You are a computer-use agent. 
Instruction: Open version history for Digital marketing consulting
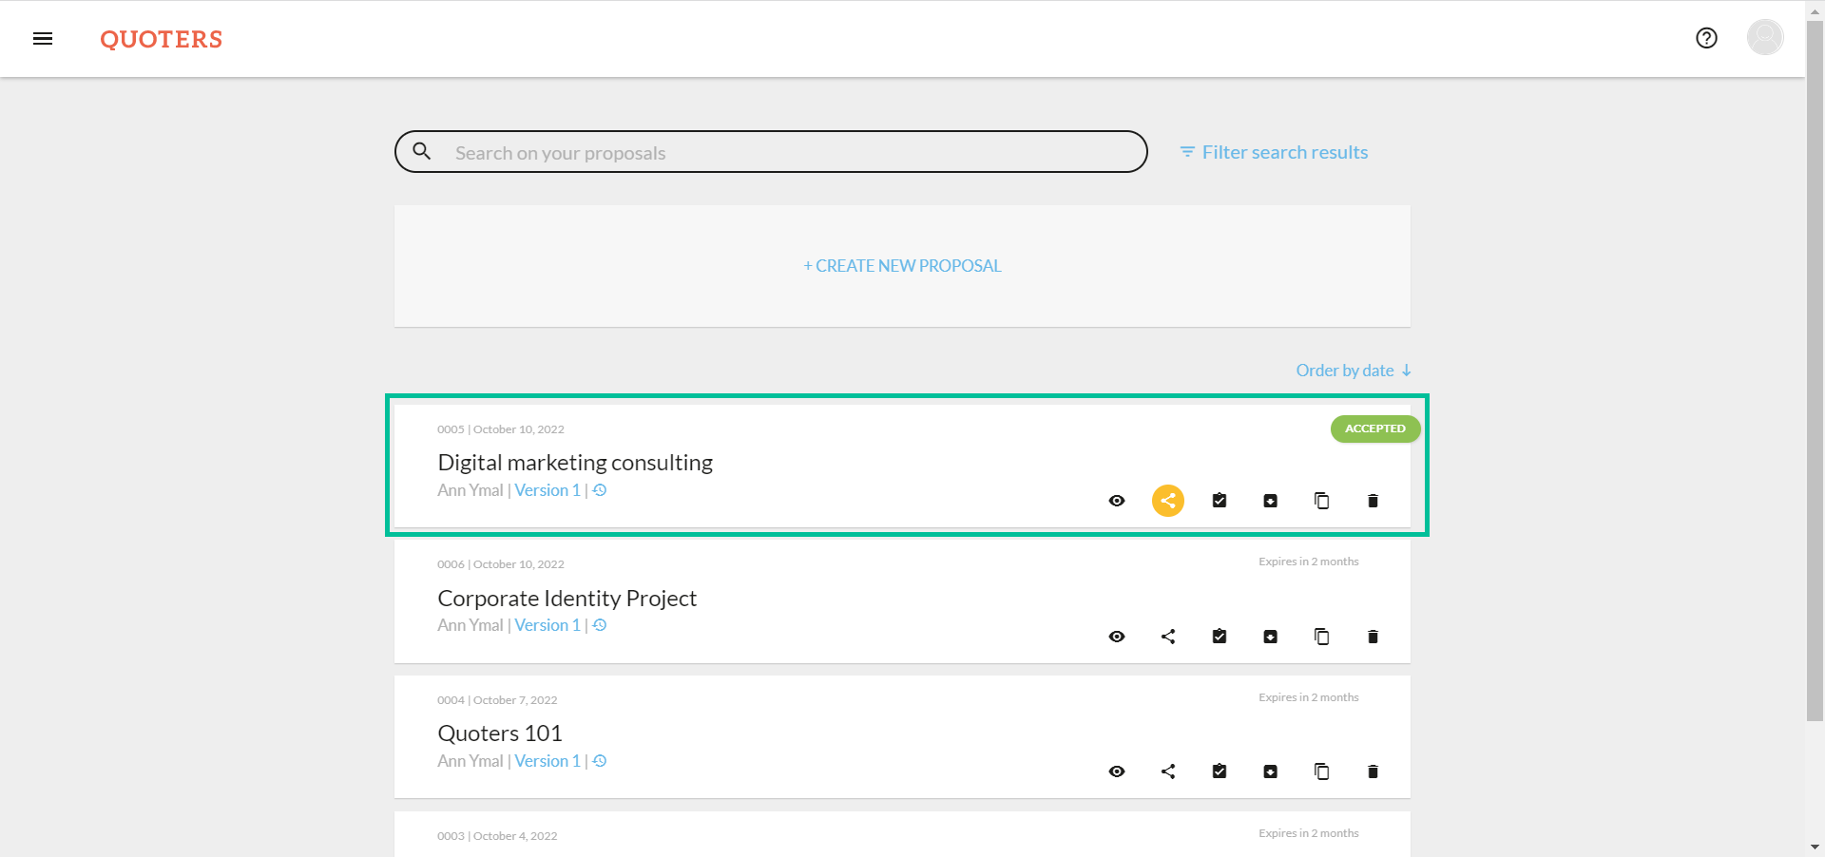point(600,490)
